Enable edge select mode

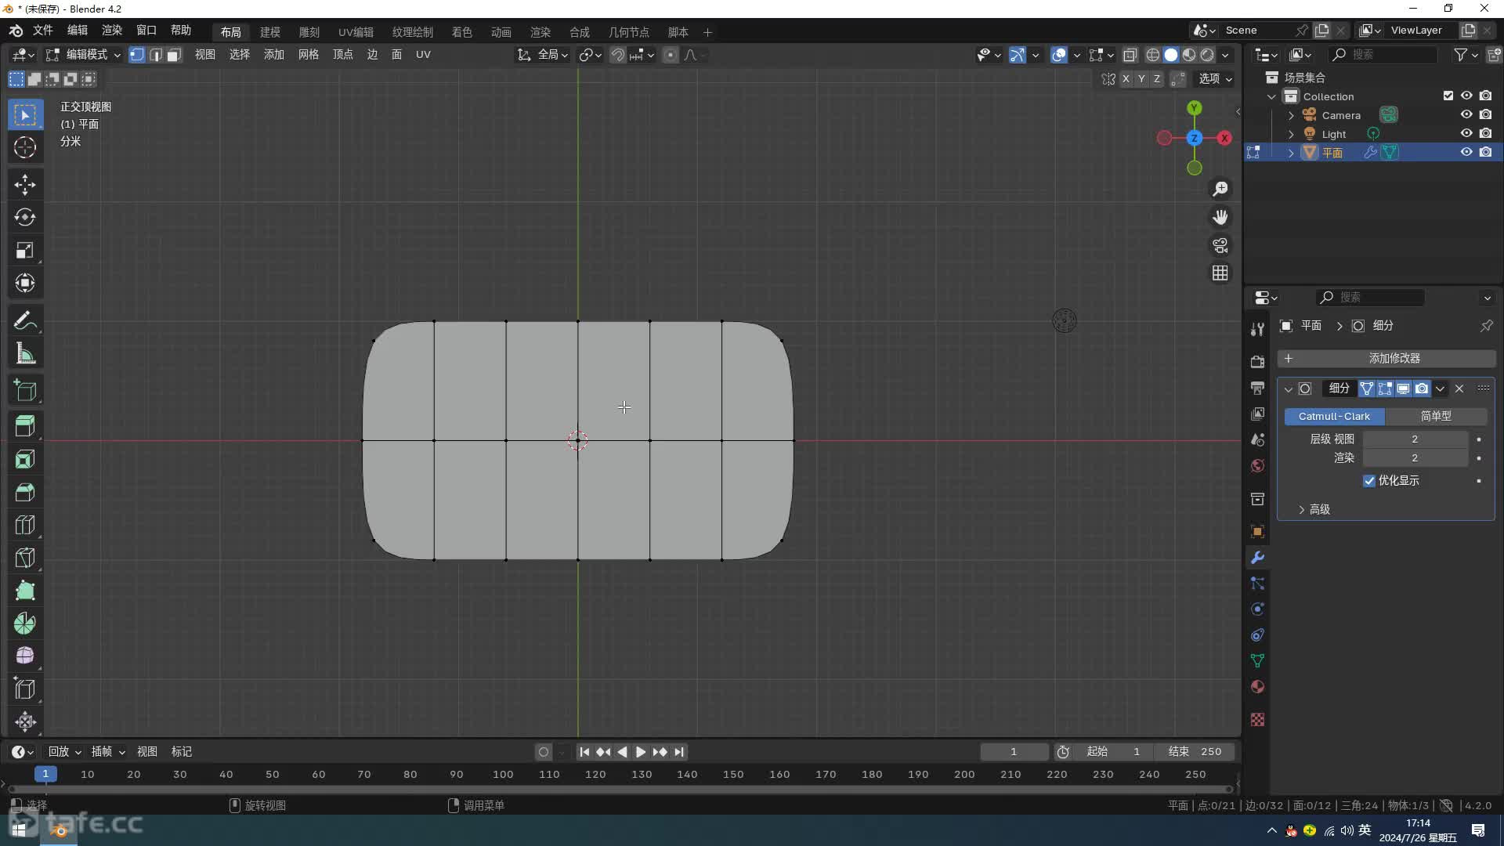pyautogui.click(x=156, y=55)
